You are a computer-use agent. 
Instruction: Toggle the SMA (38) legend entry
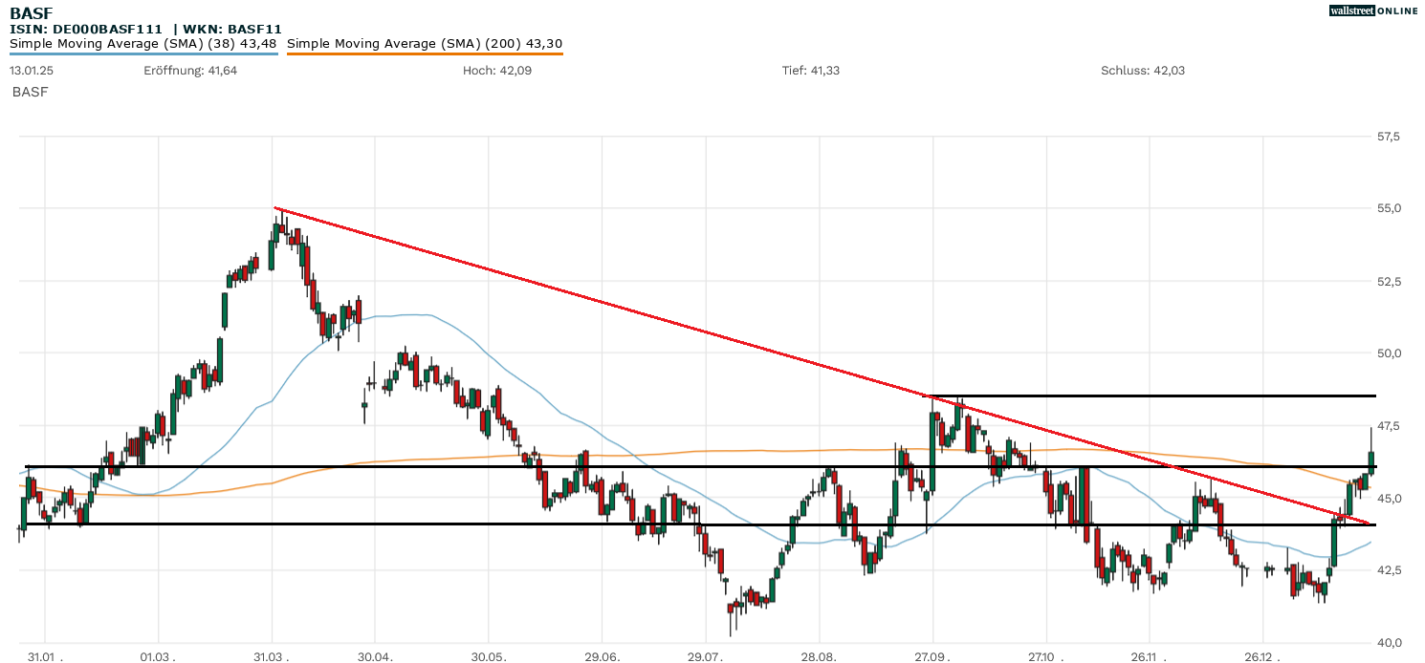[x=143, y=43]
